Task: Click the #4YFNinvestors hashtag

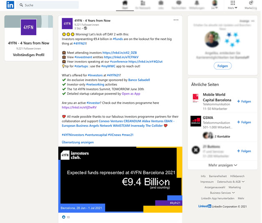Action: [x=73, y=135]
